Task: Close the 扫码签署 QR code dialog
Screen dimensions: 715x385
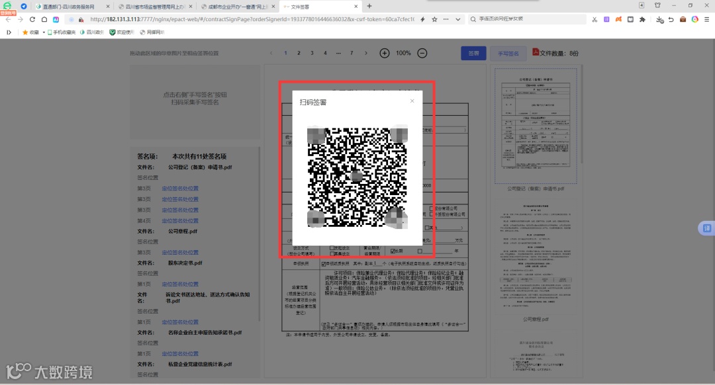Action: click(x=412, y=101)
